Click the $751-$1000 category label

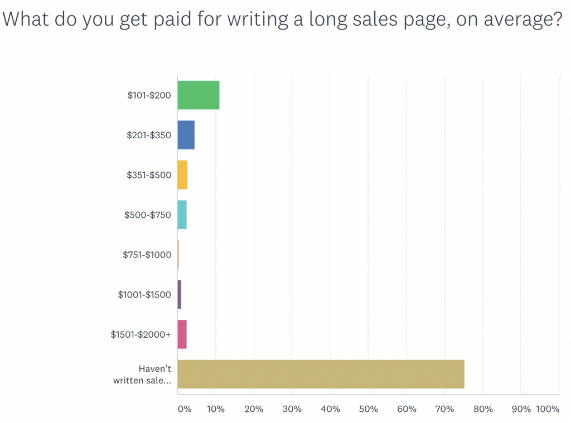(x=147, y=255)
